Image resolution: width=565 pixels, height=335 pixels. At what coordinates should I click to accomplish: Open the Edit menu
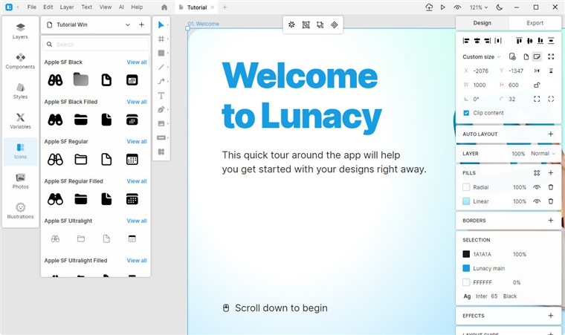(x=48, y=7)
